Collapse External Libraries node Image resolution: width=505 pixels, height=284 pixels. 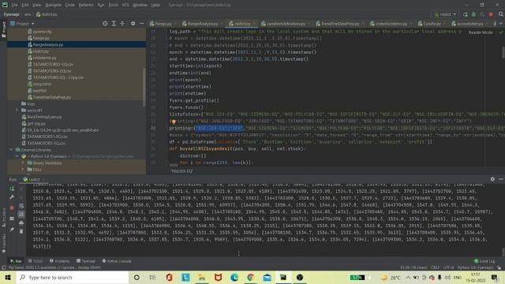click(11, 150)
